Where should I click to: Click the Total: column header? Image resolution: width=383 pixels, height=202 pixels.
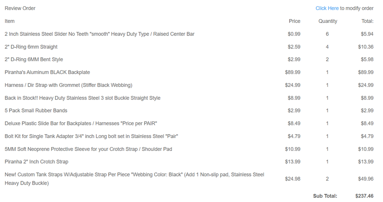tap(367, 21)
